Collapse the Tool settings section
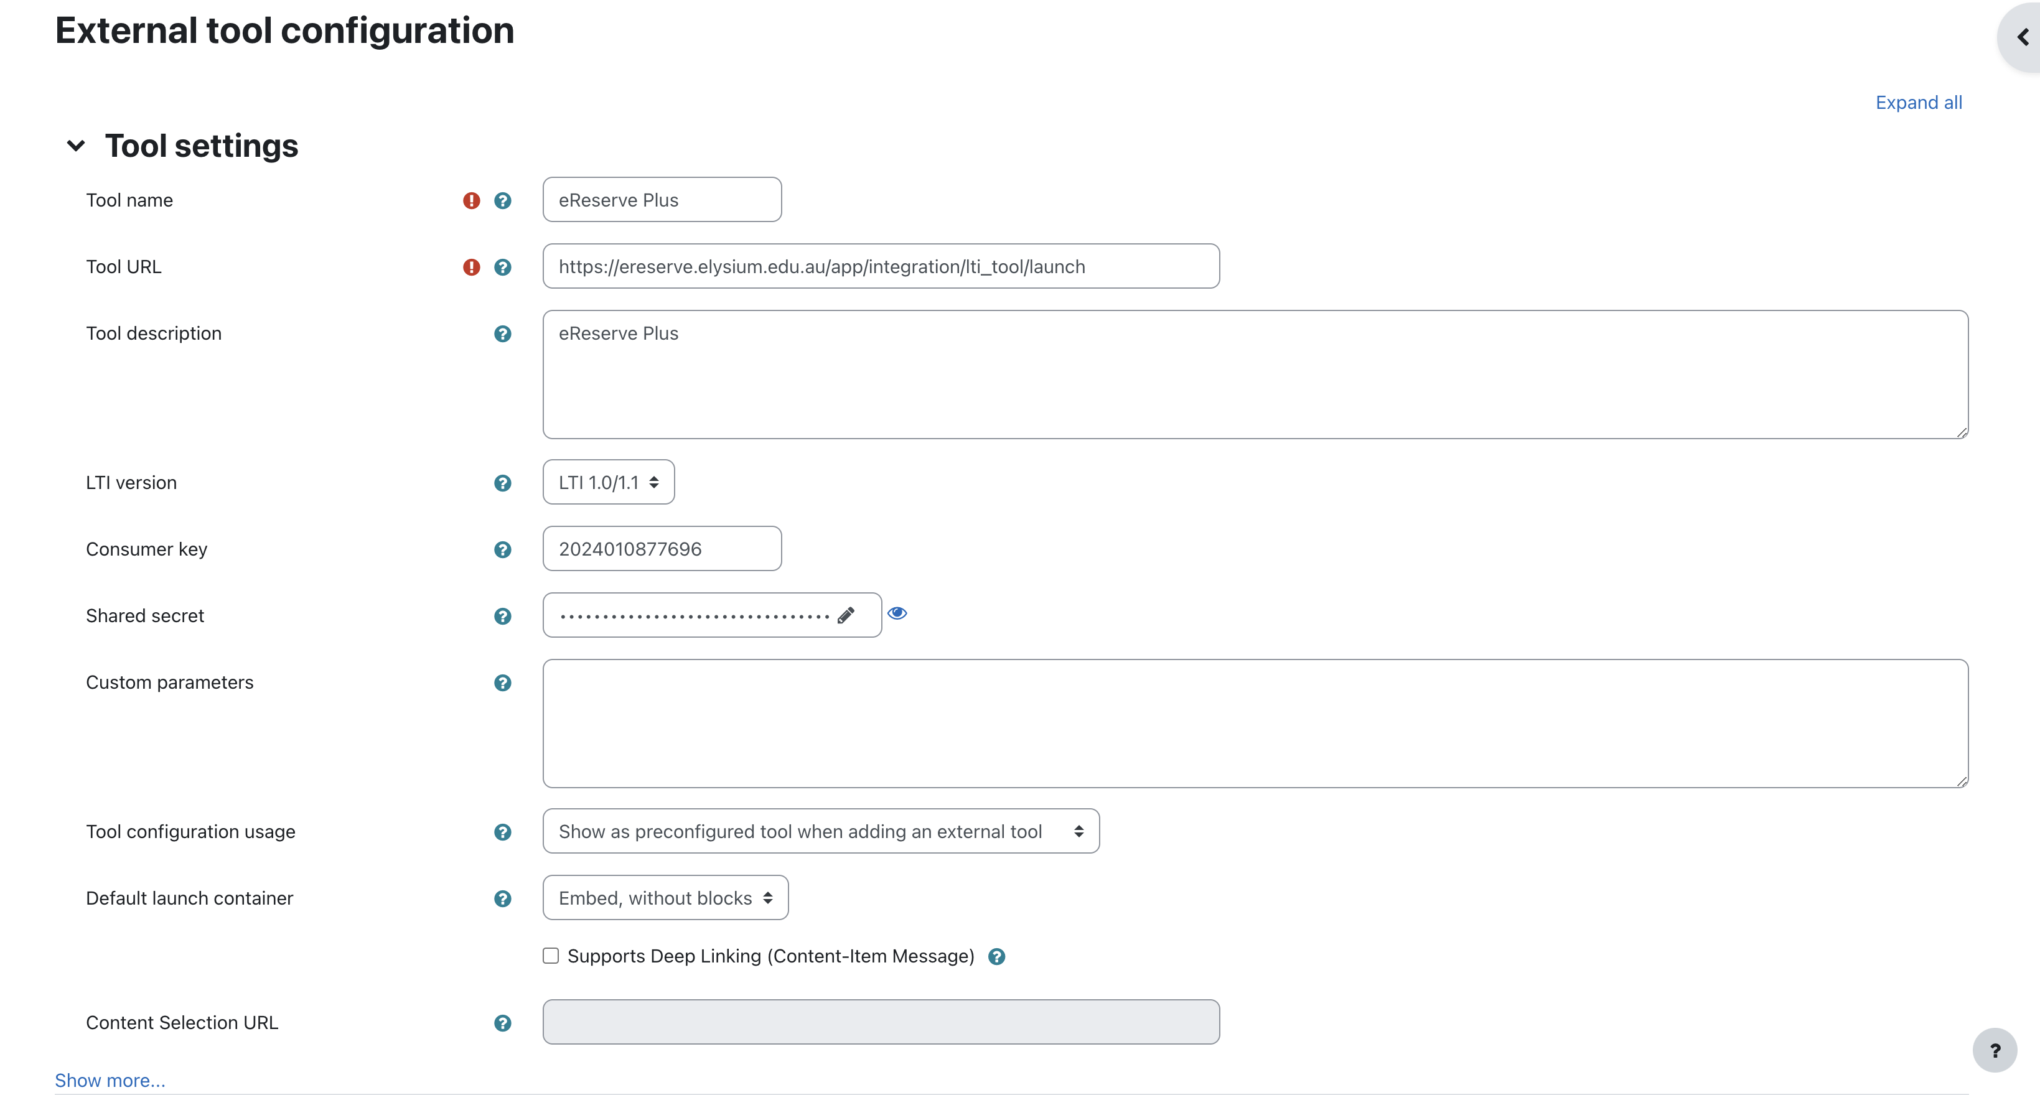 pos(75,146)
